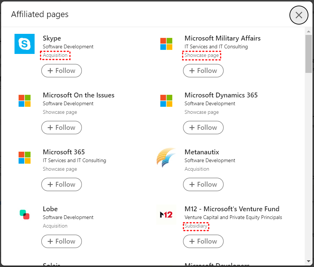Open Microsoft Dynamics 365 title link
Image resolution: width=314 pixels, height=267 pixels.
[x=221, y=95]
